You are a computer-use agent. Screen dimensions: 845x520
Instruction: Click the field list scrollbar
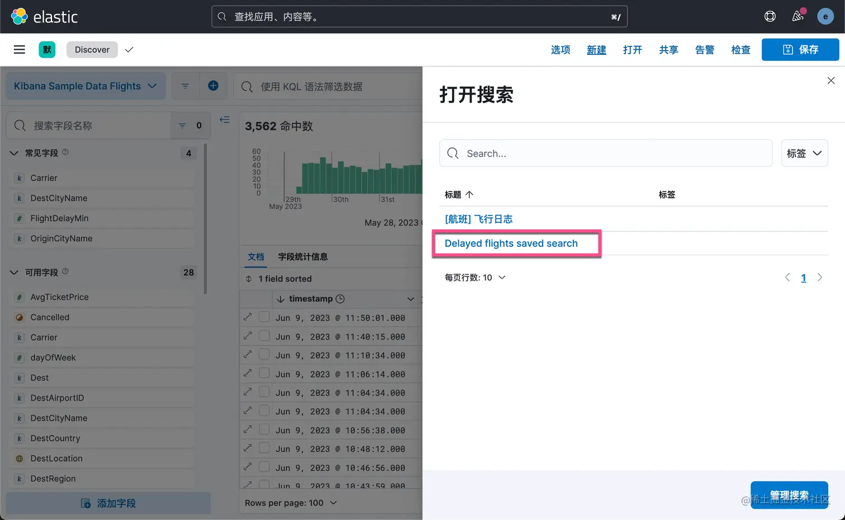(x=205, y=219)
